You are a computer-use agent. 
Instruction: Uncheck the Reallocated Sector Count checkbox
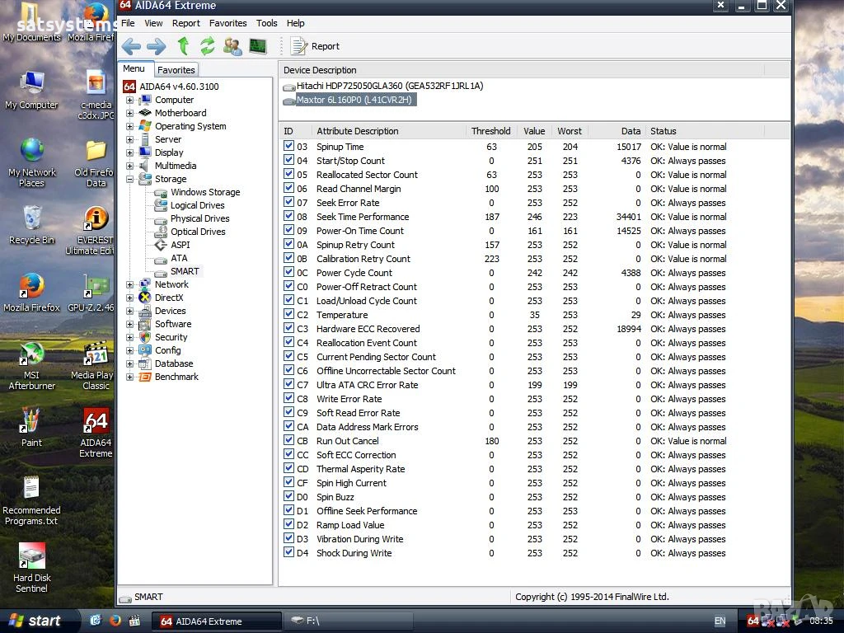coord(288,175)
